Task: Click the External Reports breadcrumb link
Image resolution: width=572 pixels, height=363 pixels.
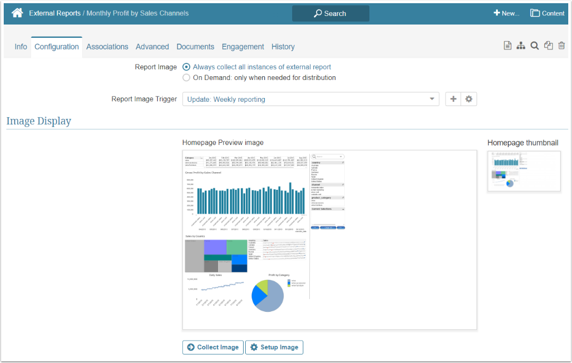Action: 54,13
